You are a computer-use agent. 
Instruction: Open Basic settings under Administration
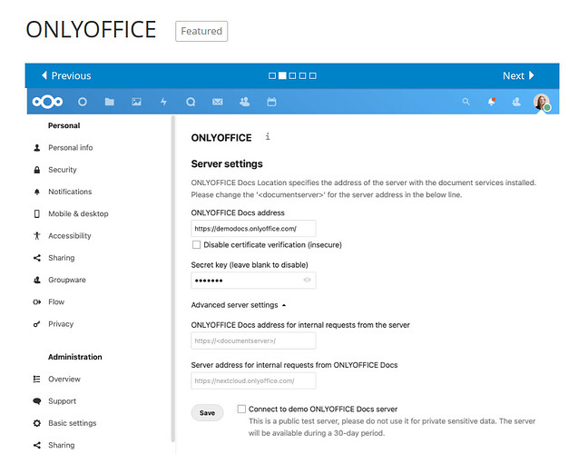pyautogui.click(x=72, y=423)
